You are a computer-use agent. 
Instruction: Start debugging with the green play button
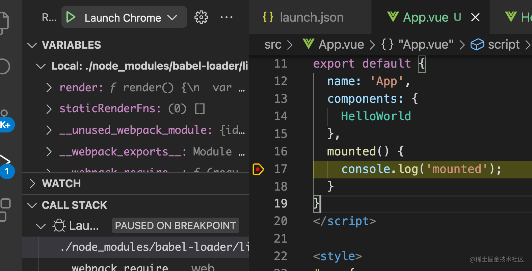71,17
